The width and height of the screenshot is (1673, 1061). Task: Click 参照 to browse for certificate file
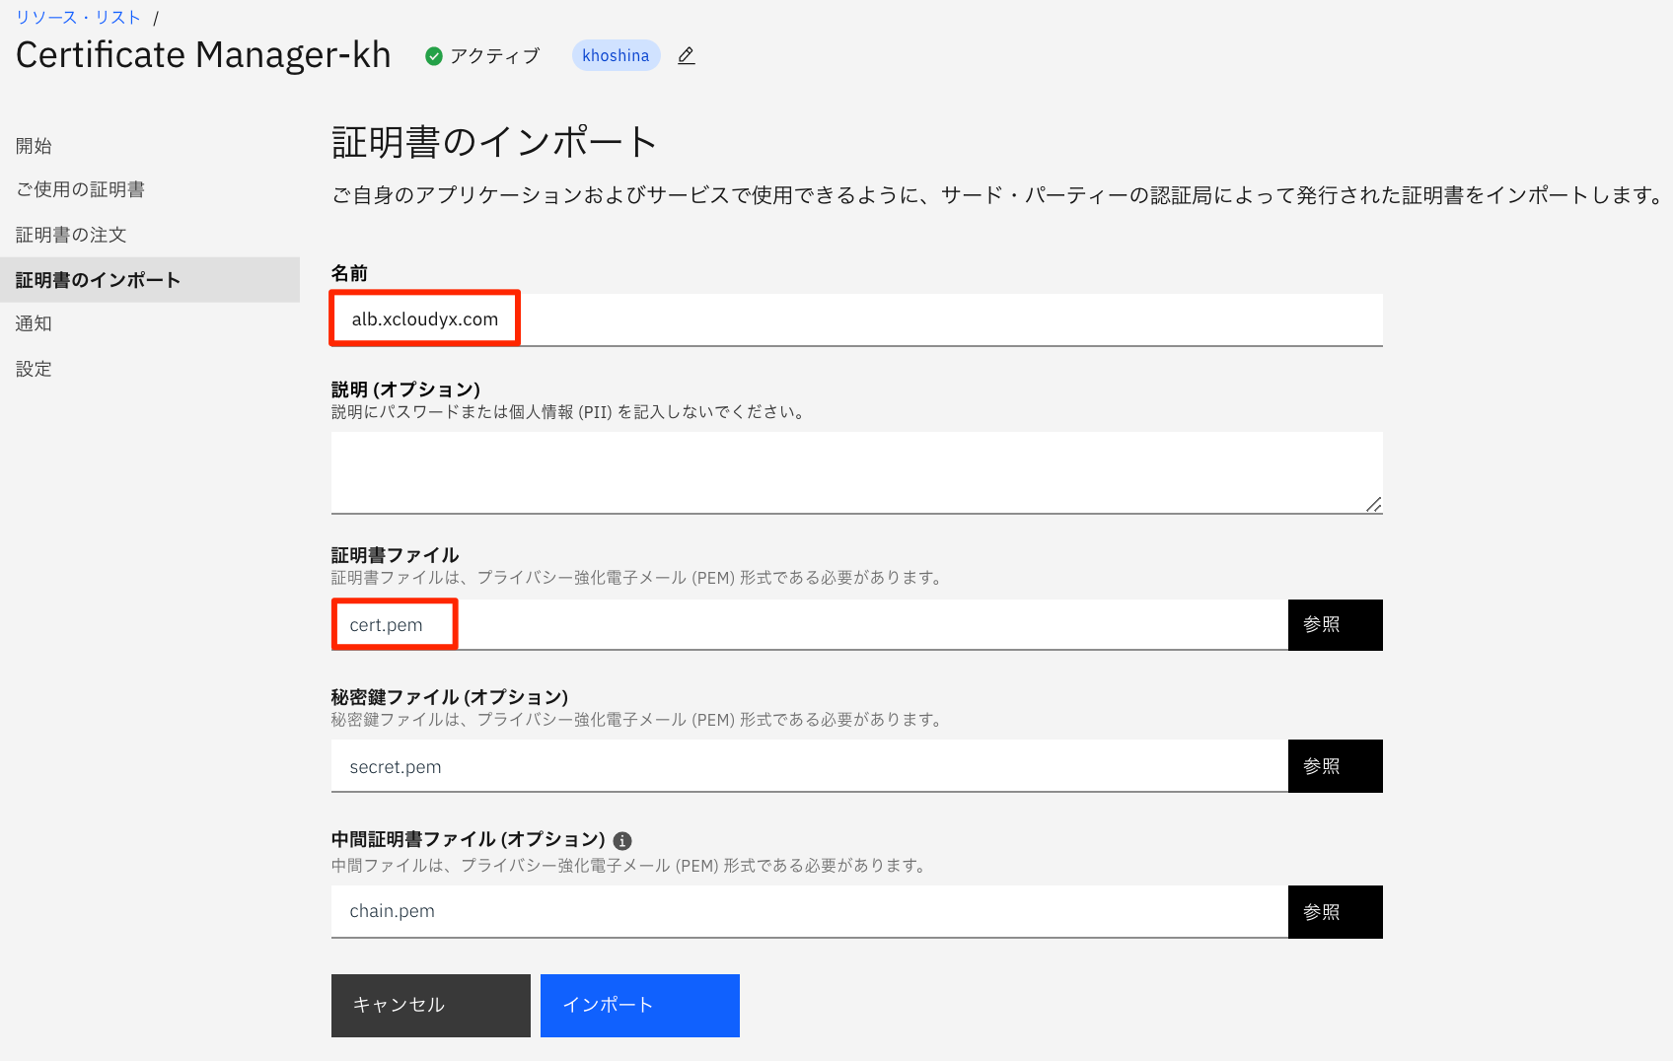tap(1335, 624)
